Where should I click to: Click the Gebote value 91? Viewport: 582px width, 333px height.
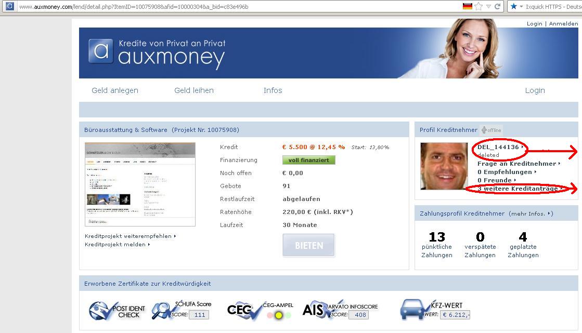coord(286,186)
